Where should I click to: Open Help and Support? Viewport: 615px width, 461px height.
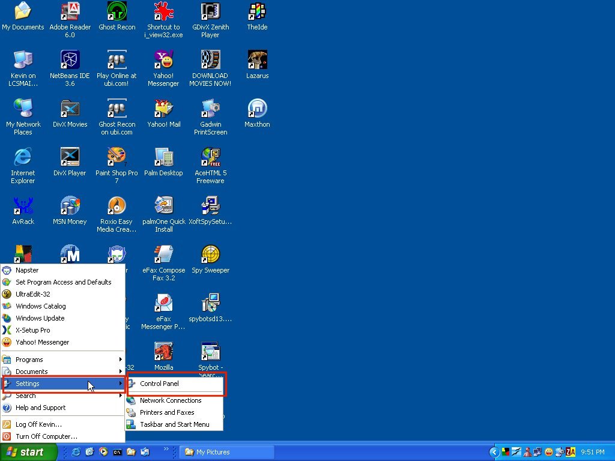point(62,408)
